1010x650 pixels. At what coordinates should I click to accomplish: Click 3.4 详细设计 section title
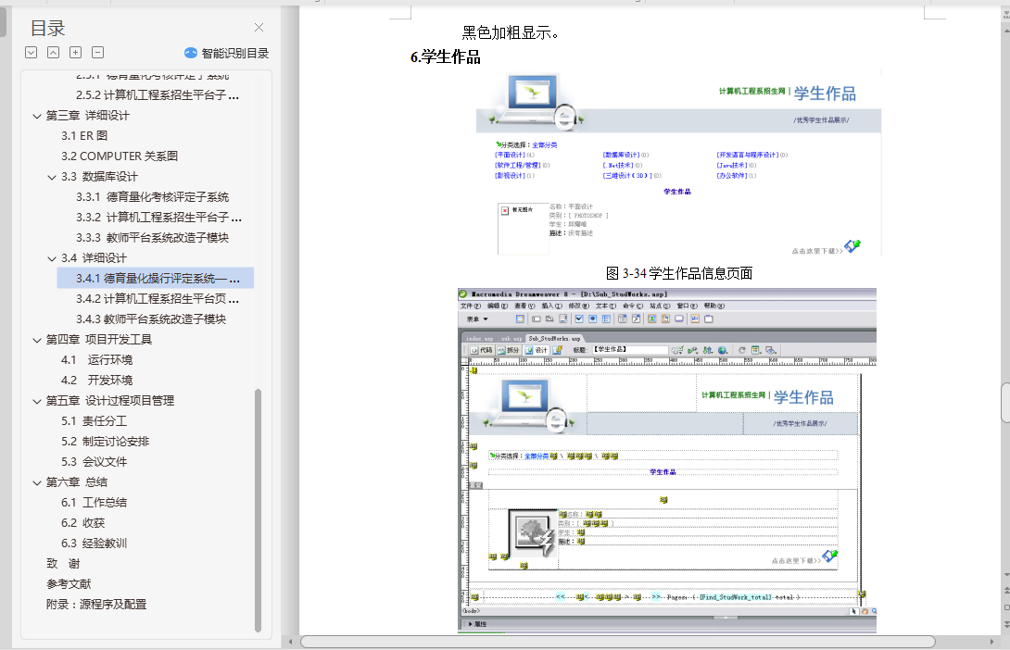click(94, 258)
